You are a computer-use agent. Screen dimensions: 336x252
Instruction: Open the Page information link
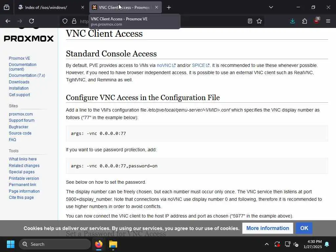tap(24, 191)
